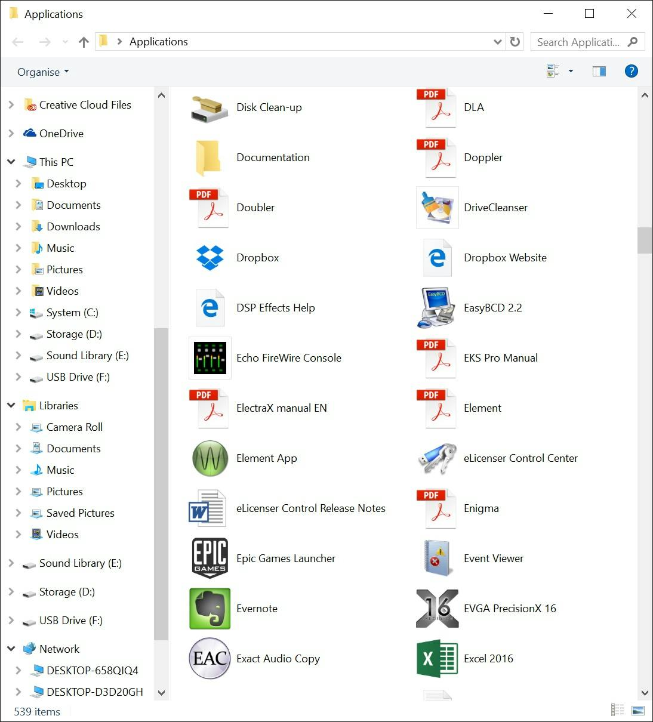Viewport: 653px width, 722px height.
Task: Select Sound Library (E:) under This PC
Action: [x=87, y=356]
